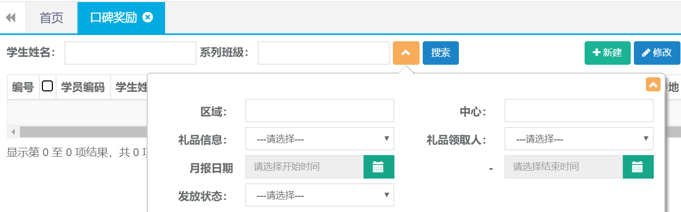This screenshot has height=212, width=681.
Task: Open calendar icon for start date
Action: 378,167
